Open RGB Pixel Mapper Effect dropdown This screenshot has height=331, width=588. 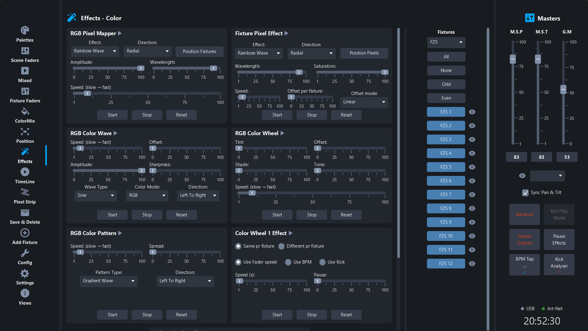point(95,51)
